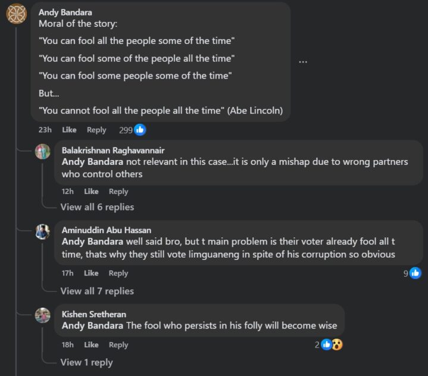Viewport: 428px width, 376px height.
Task: View the 299 like reactions on Andy's comment
Action: click(132, 130)
